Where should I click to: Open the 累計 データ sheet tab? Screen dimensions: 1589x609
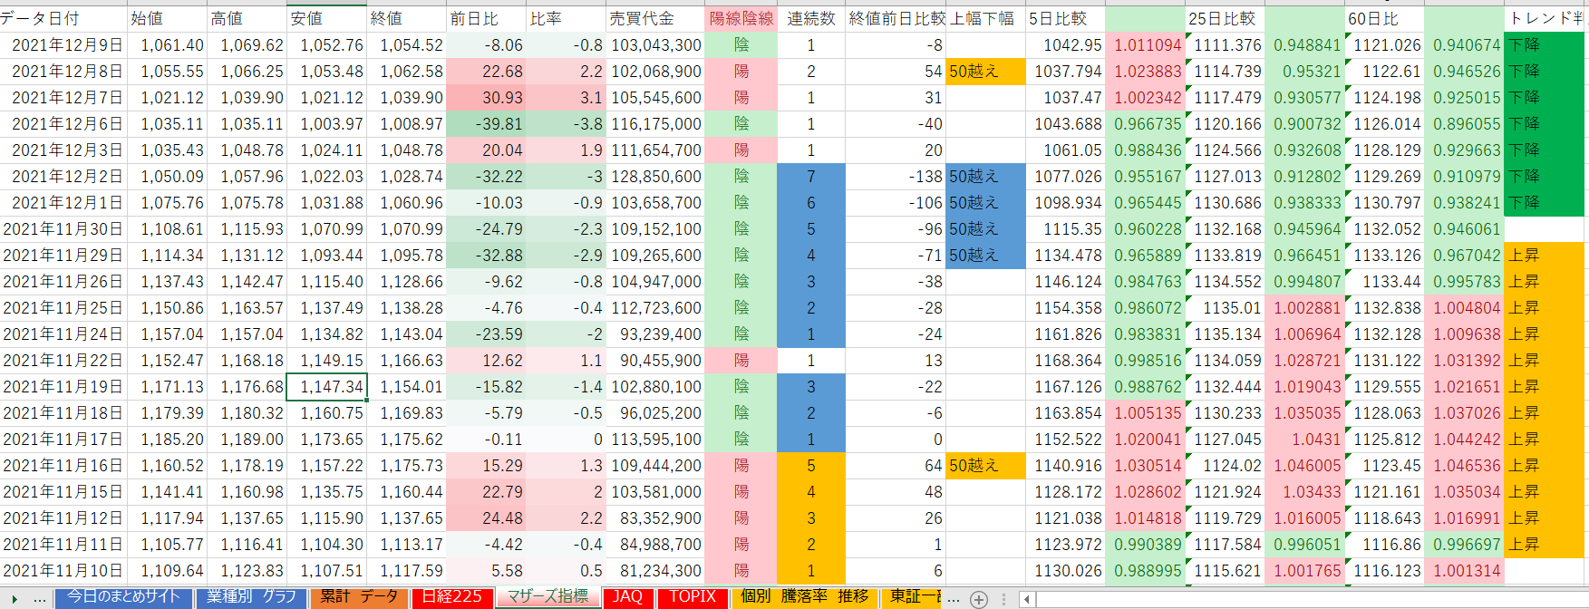(x=359, y=597)
